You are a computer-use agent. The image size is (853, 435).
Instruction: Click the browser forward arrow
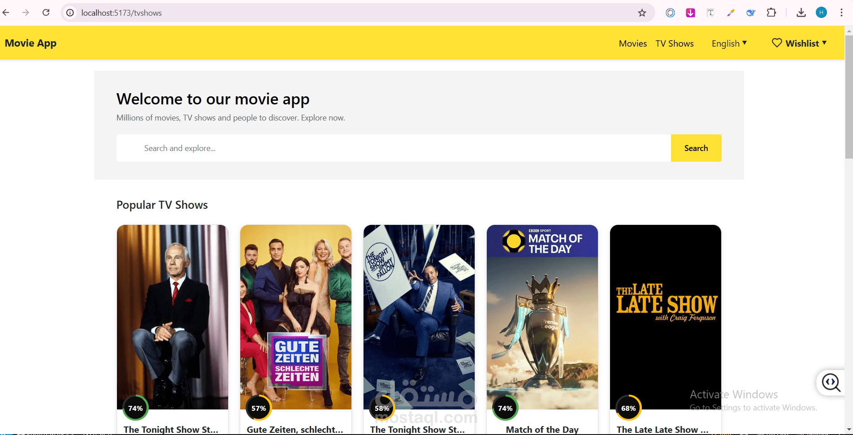26,13
